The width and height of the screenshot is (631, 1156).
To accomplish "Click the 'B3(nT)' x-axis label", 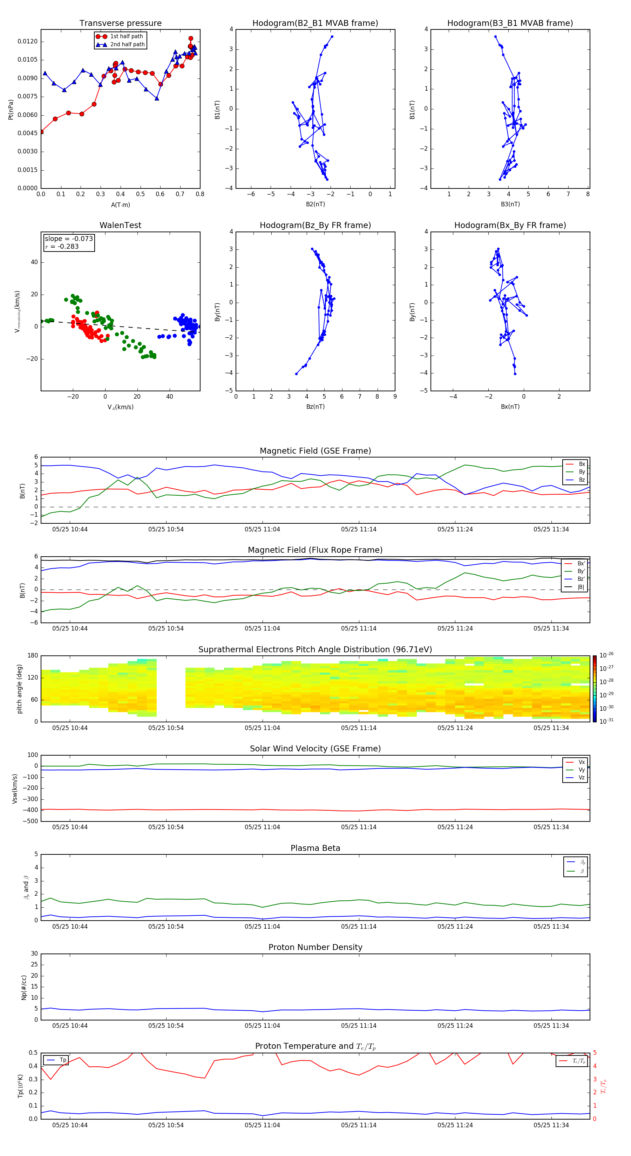I will click(510, 204).
